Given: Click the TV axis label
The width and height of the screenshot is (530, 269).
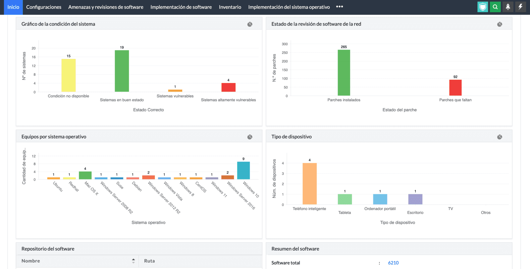Looking at the screenshot, I should (x=450, y=209).
